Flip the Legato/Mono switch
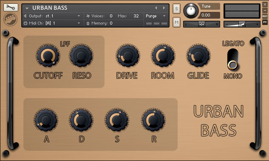This screenshot has height=161, width=269. (x=233, y=59)
